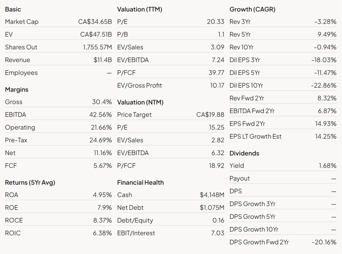This screenshot has height=254, width=342.
Task: Select the Price Target CA$19.88
Action: (210, 115)
